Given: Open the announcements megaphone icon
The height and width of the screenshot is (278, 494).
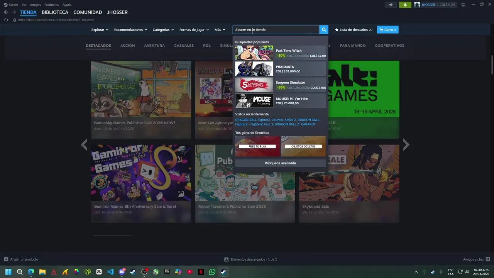Looking at the screenshot, I should pos(391,5).
